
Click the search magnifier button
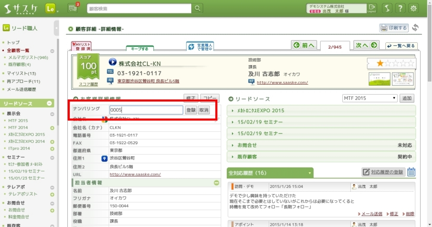point(197,8)
